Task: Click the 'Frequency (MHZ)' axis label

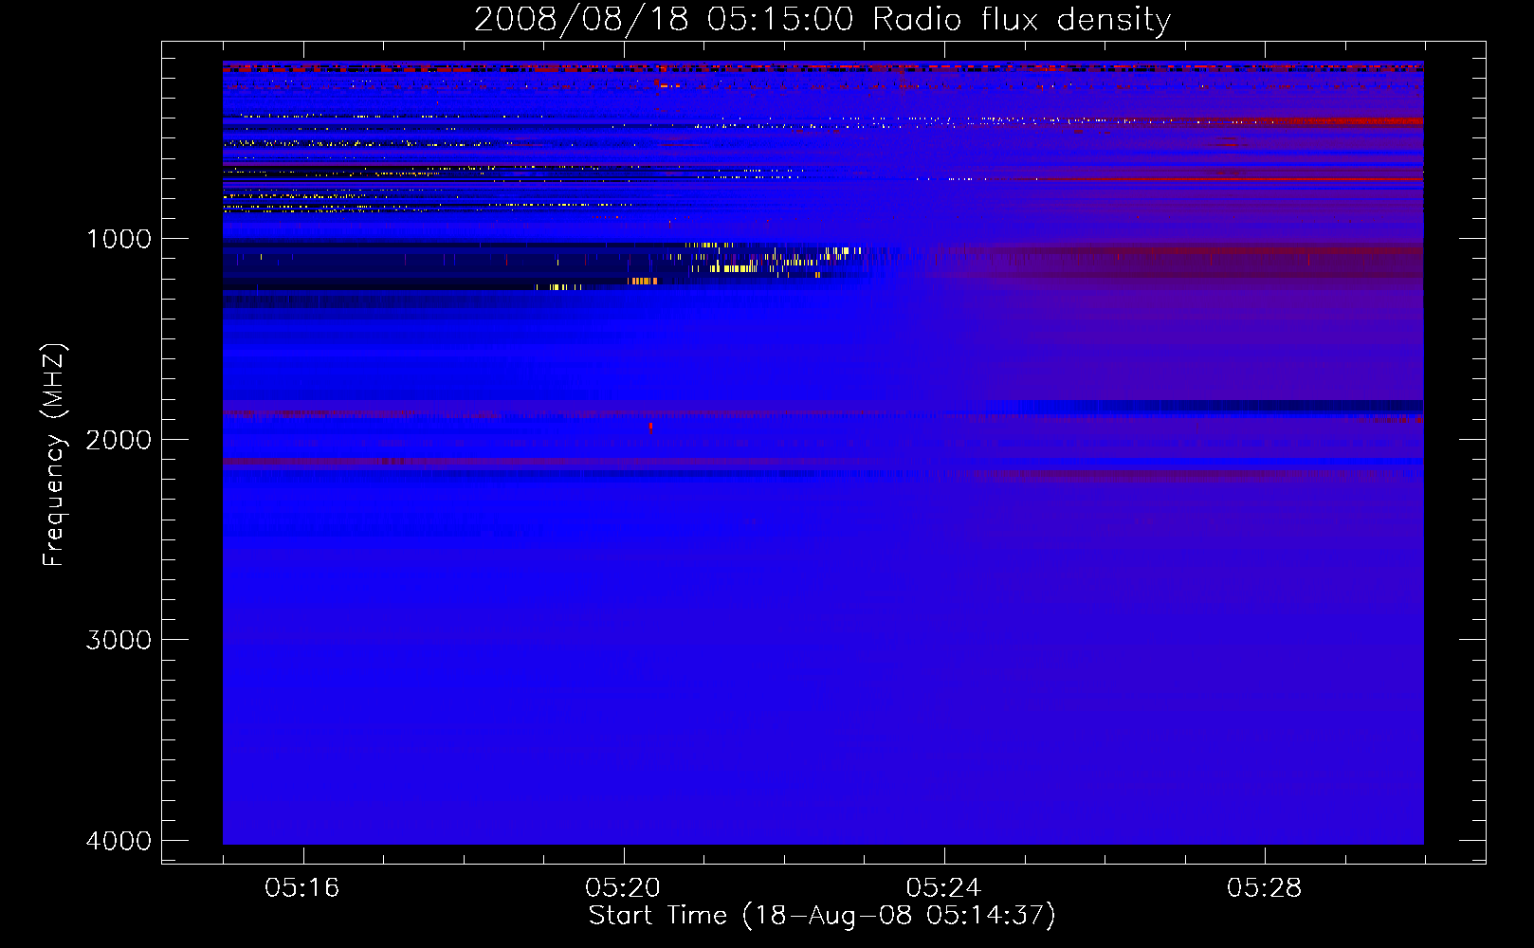Action: click(54, 455)
